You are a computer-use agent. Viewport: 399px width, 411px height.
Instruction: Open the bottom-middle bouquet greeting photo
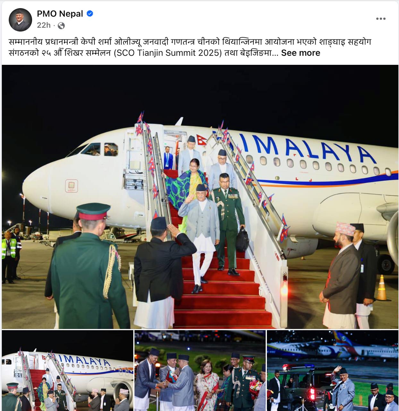pyautogui.click(x=200, y=371)
